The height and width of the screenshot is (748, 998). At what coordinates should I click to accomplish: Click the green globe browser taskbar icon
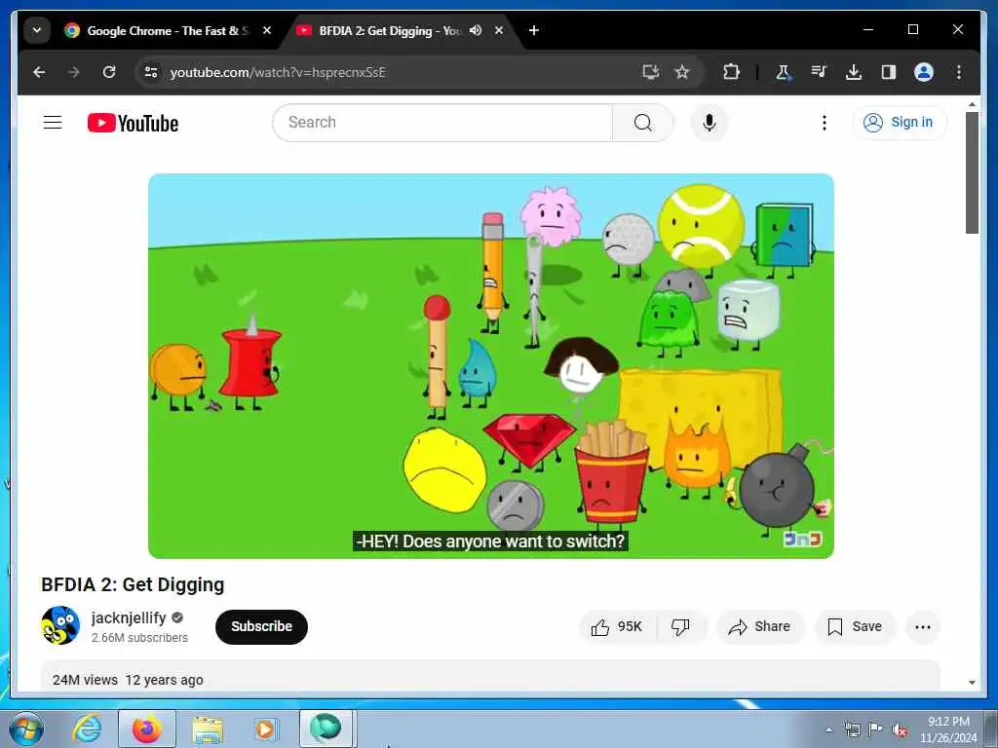(326, 729)
